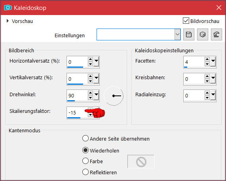226x181 pixels.
Task: Increase Drehwinkel with up arrow
Action: 90,93
